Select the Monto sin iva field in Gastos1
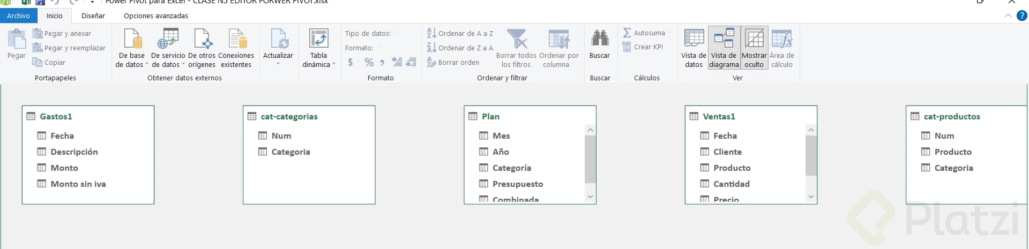Screen dimensions: 1029x249 (78, 184)
